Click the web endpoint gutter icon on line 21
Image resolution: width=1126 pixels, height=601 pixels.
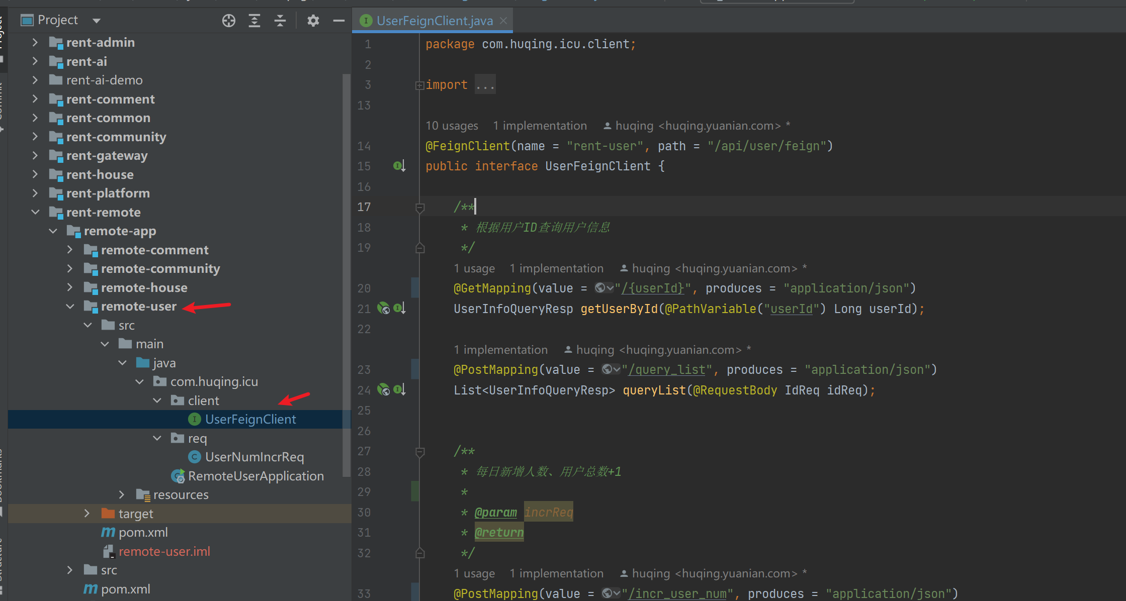click(x=384, y=309)
